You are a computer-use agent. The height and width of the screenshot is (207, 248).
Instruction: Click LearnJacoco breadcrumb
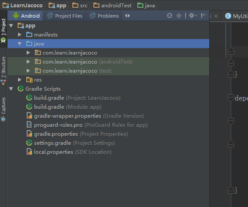click(23, 5)
